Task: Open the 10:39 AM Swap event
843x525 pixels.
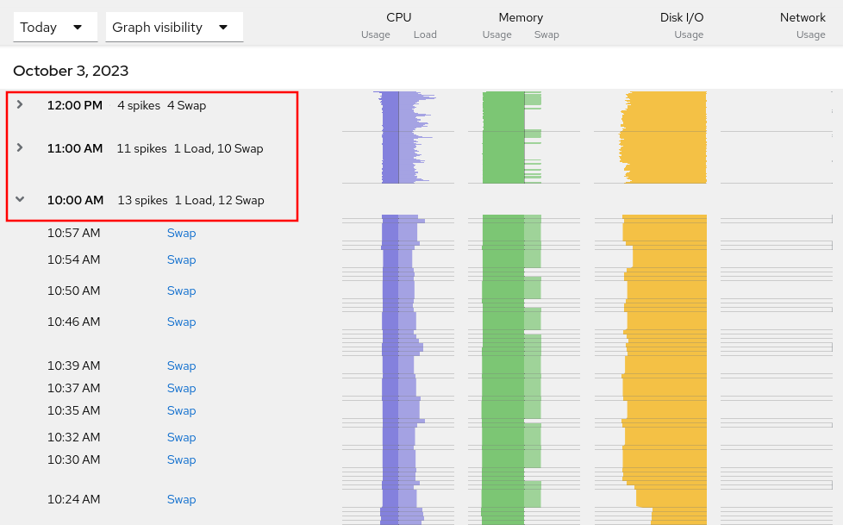Action: (x=181, y=366)
